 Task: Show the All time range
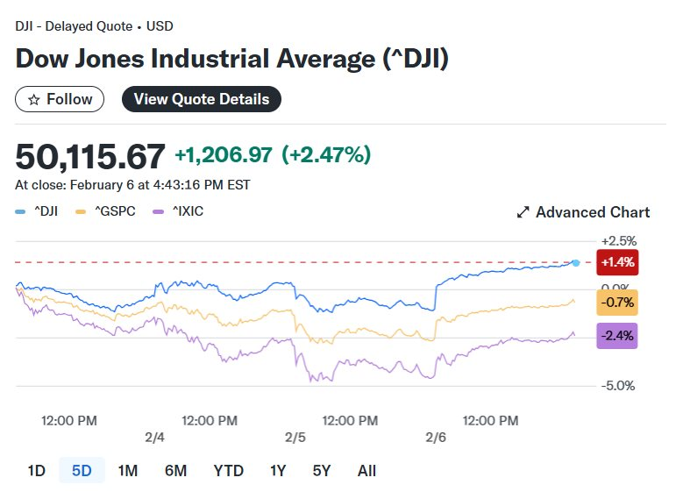pos(366,471)
